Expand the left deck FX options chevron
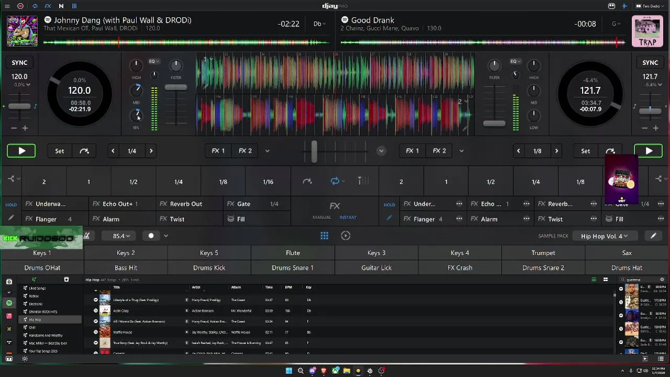The height and width of the screenshot is (377, 670). tap(267, 151)
